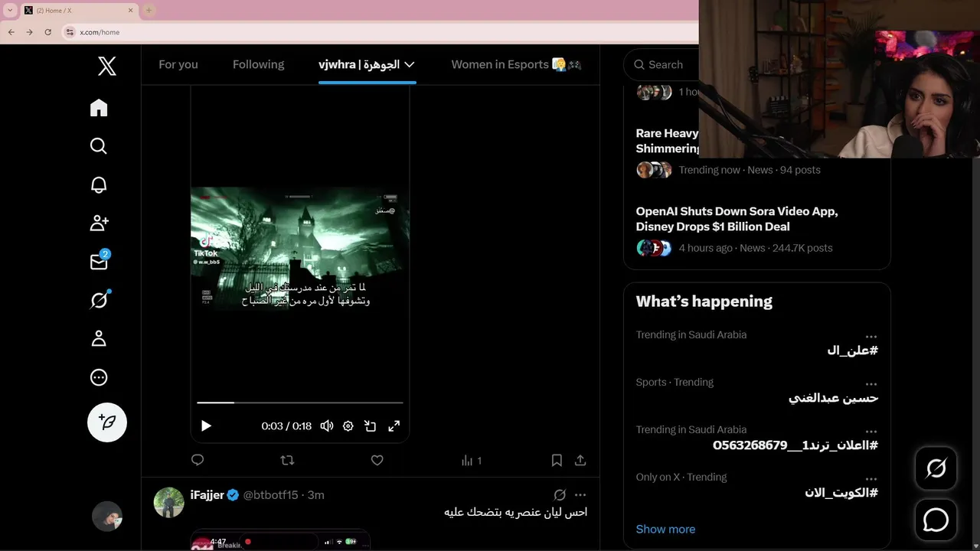980x551 pixels.
Task: Open floating Grok button
Action: (x=936, y=468)
